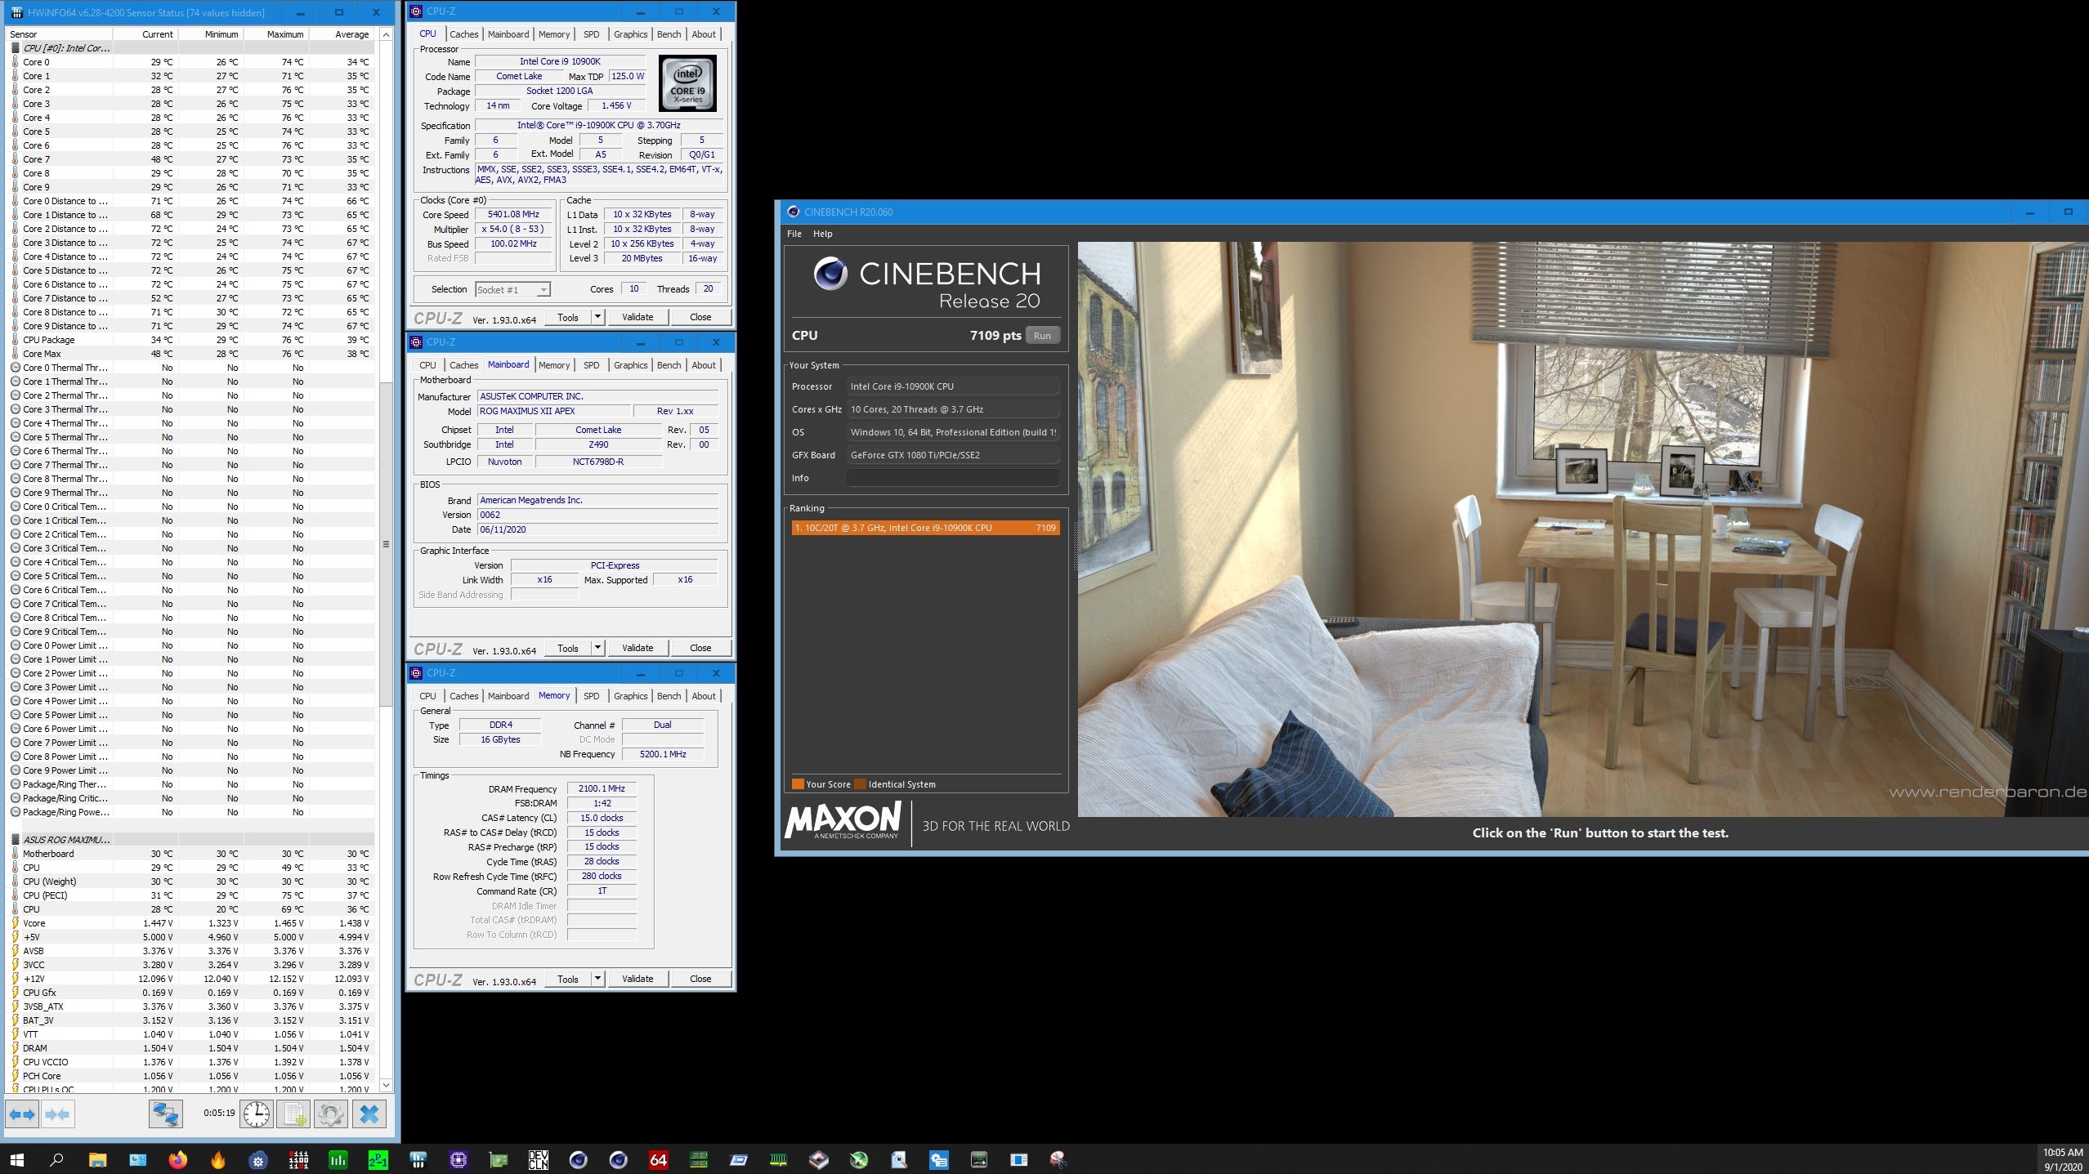Launch Firefox from the taskbar

pos(177,1159)
